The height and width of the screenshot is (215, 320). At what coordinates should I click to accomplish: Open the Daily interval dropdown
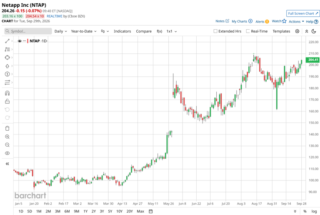click(x=60, y=31)
